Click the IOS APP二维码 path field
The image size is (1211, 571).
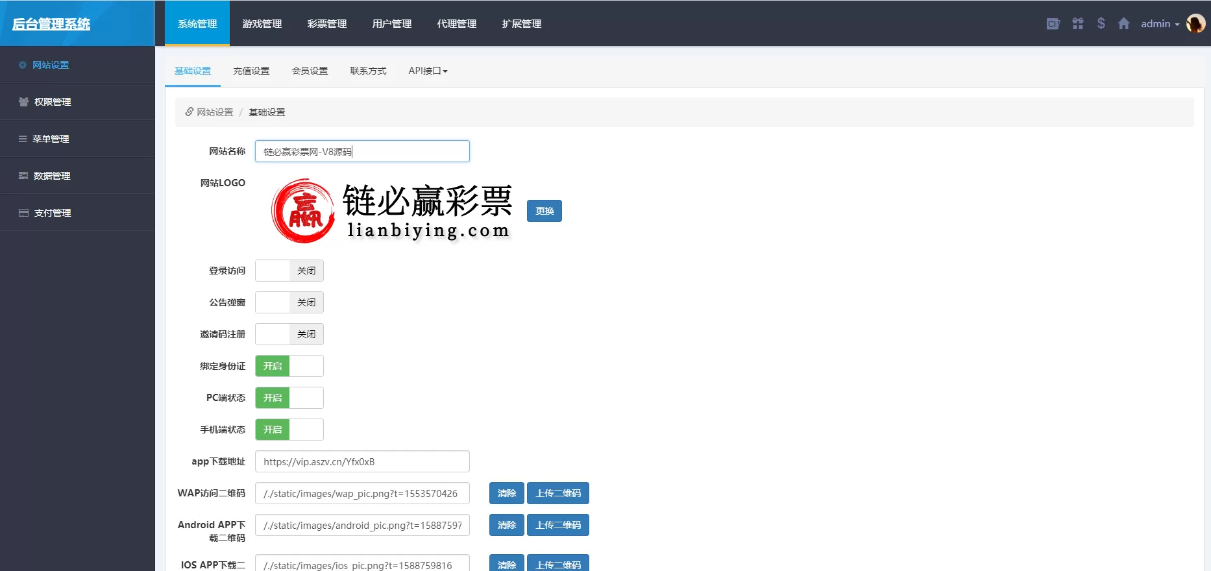click(362, 563)
